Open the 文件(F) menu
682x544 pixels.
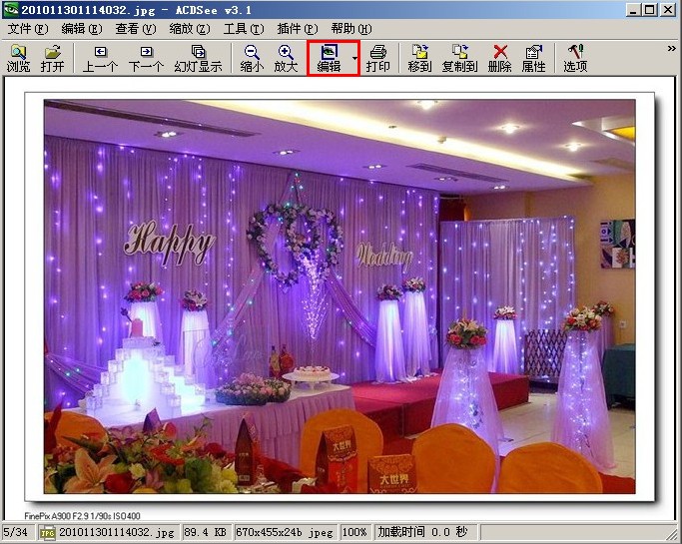(x=27, y=29)
